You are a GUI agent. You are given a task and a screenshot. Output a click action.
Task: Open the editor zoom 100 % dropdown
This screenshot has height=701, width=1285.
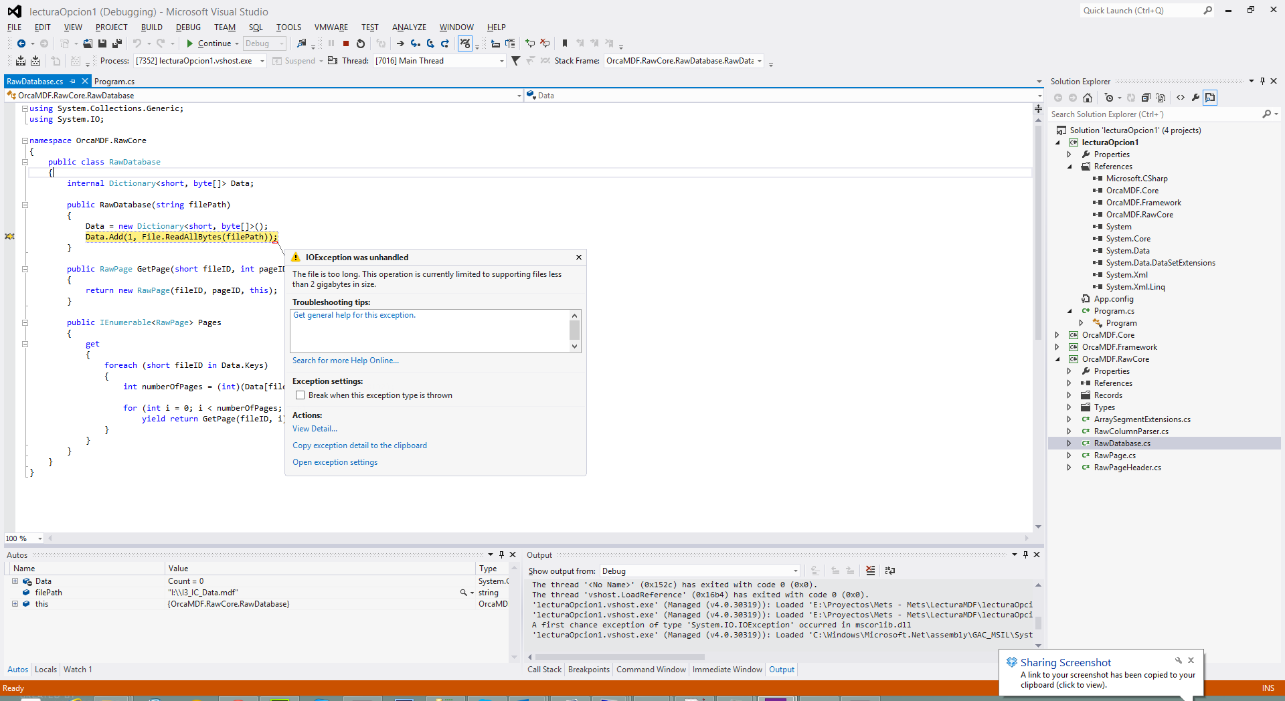tap(40, 538)
